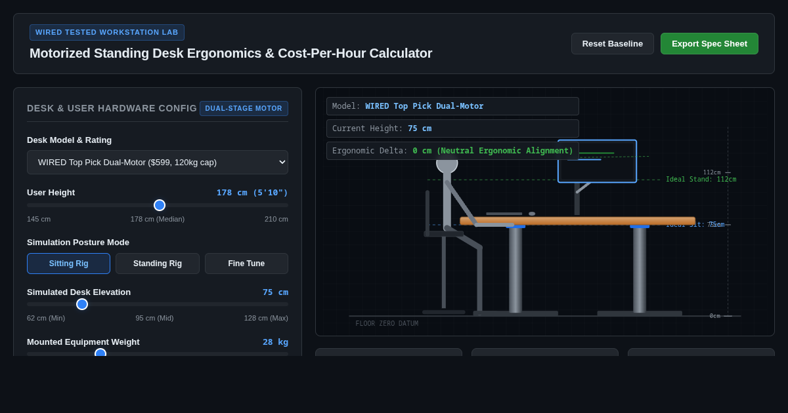
Task: Click the Ideal Stand: 112cm label
Action: point(701,180)
